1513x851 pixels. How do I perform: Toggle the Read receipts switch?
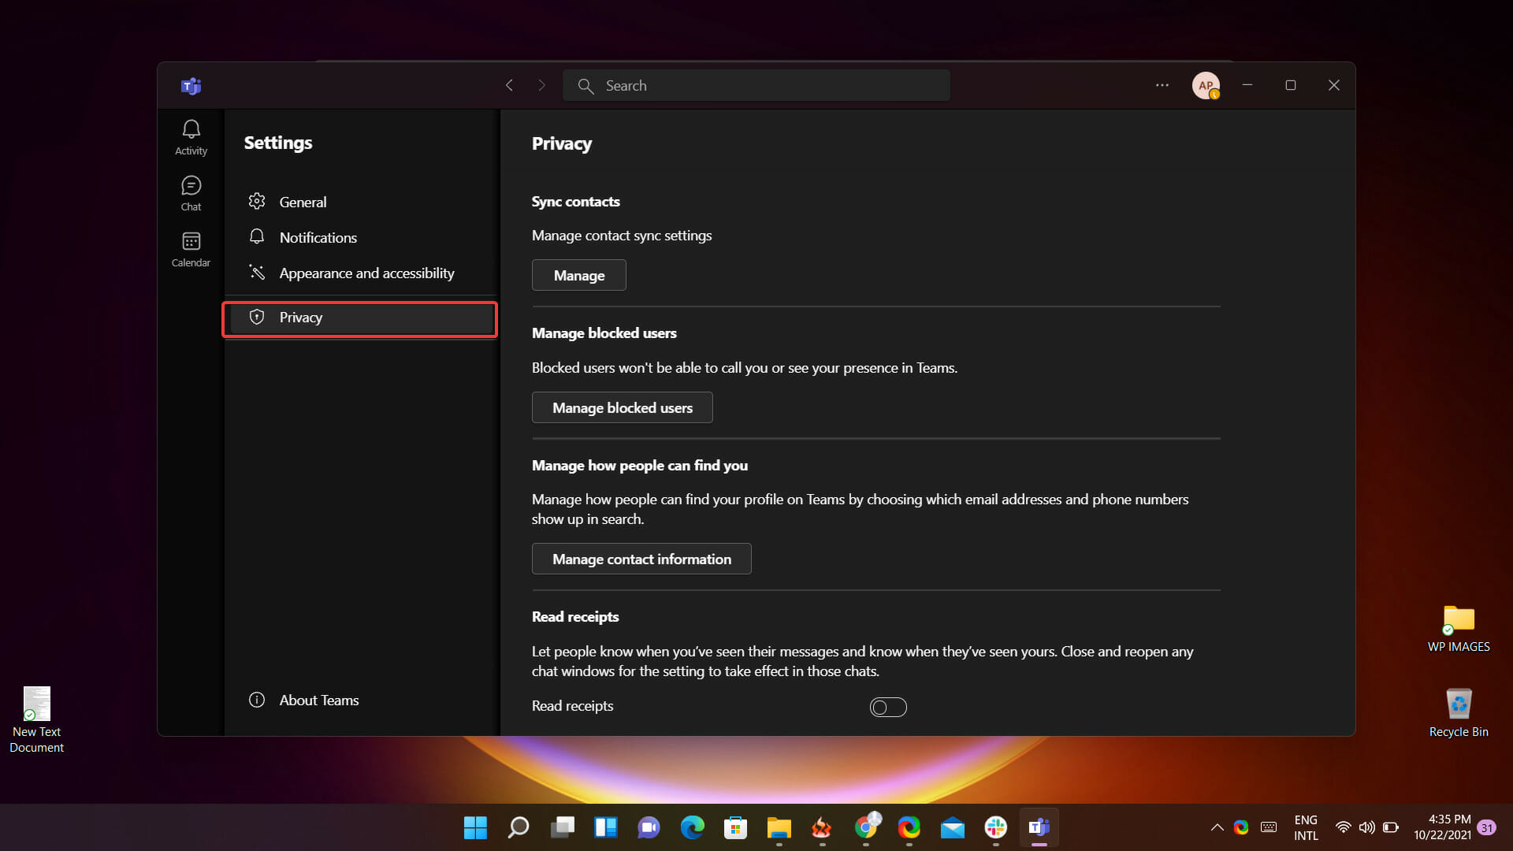888,707
